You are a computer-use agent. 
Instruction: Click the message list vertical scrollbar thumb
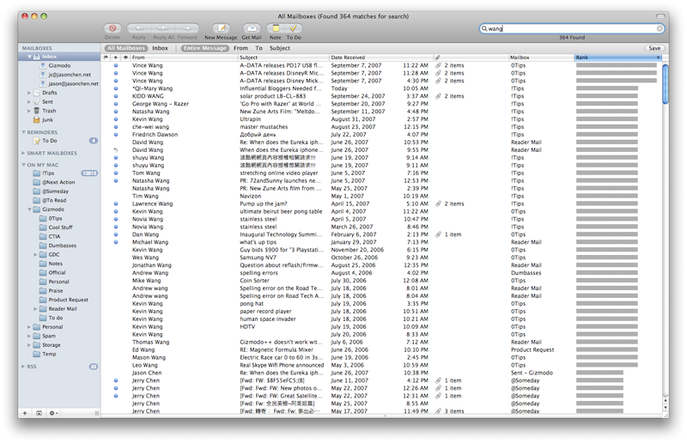coord(666,84)
